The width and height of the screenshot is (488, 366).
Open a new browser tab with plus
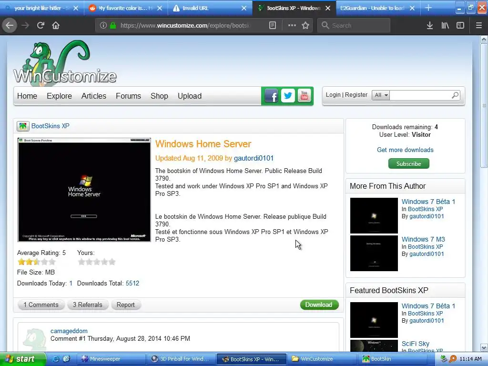(x=428, y=8)
